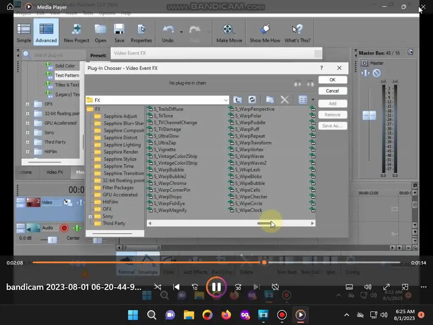Screen dimensions: 433x325
Task: Create a new folder in chooser
Action: 270,100
